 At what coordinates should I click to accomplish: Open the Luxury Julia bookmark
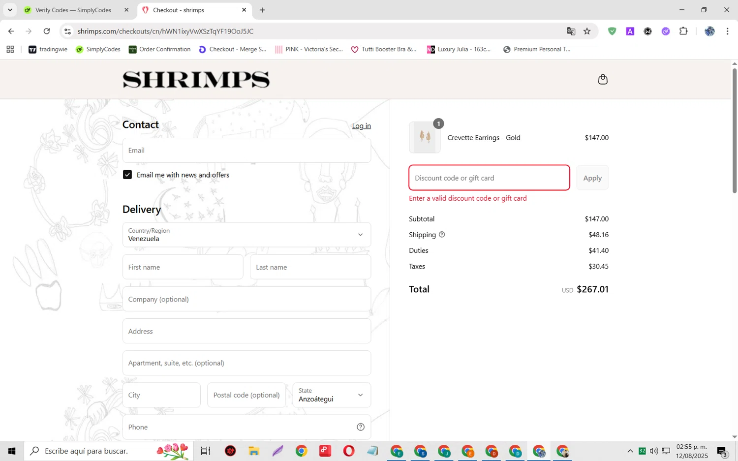point(459,49)
